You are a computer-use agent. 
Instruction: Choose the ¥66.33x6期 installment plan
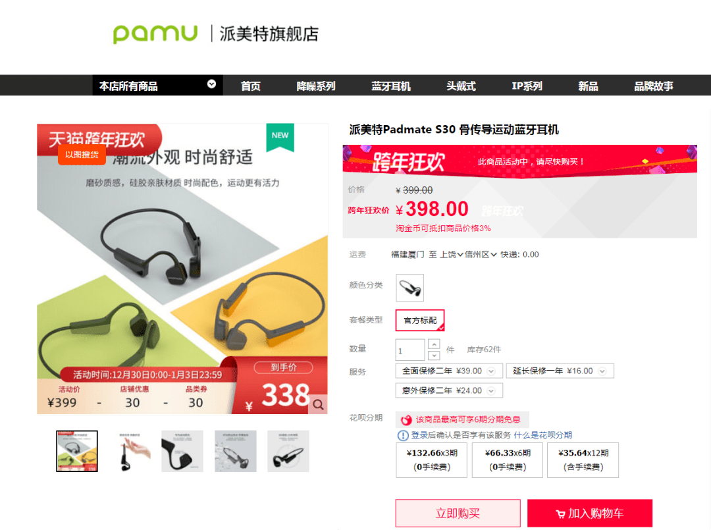tap(508, 460)
